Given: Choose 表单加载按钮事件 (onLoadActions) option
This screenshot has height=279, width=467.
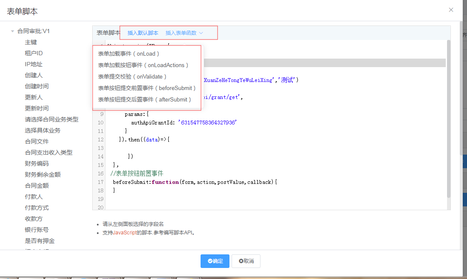Looking at the screenshot, I should pyautogui.click(x=143, y=65).
